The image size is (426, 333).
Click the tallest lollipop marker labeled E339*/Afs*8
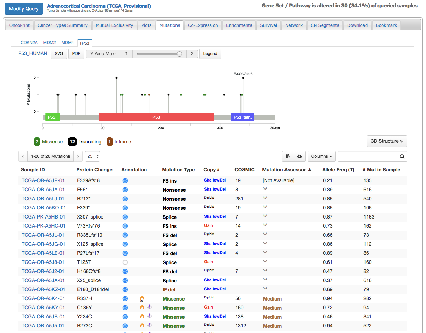click(243, 77)
